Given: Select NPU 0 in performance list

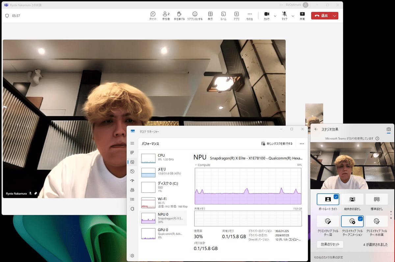Looking at the screenshot, I should (x=164, y=218).
